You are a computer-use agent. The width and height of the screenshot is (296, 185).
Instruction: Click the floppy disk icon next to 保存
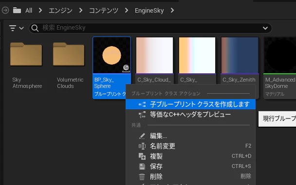click(142, 167)
